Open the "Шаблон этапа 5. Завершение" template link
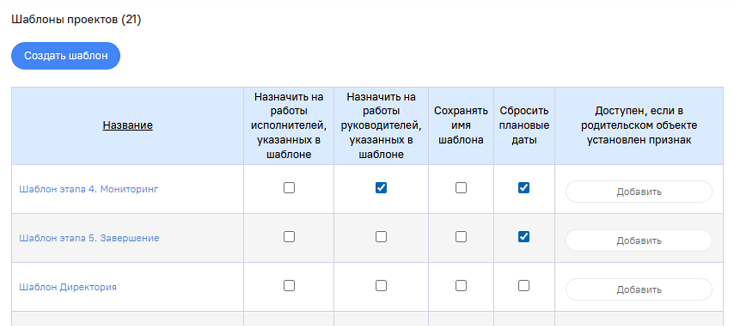This screenshot has height=326, width=734. (x=89, y=238)
